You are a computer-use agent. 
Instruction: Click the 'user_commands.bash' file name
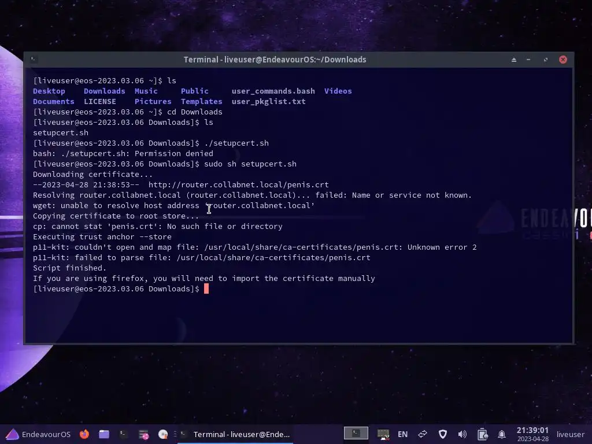point(273,91)
